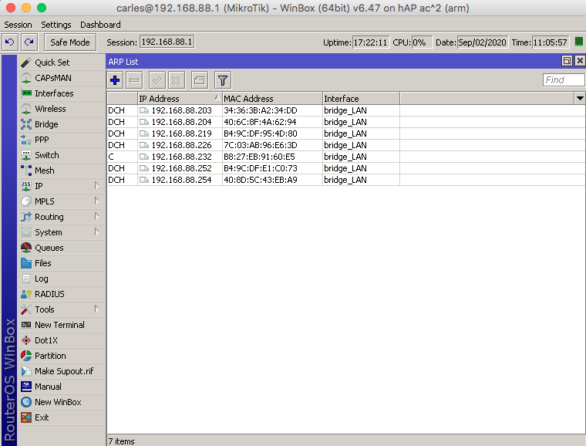Open Manual in the sidebar
The height and width of the screenshot is (446, 586).
(x=62, y=387)
